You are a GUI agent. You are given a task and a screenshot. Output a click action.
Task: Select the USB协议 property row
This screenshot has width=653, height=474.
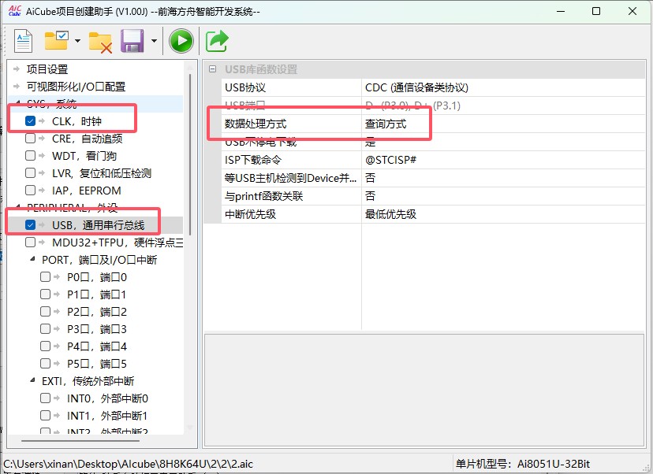coord(433,87)
